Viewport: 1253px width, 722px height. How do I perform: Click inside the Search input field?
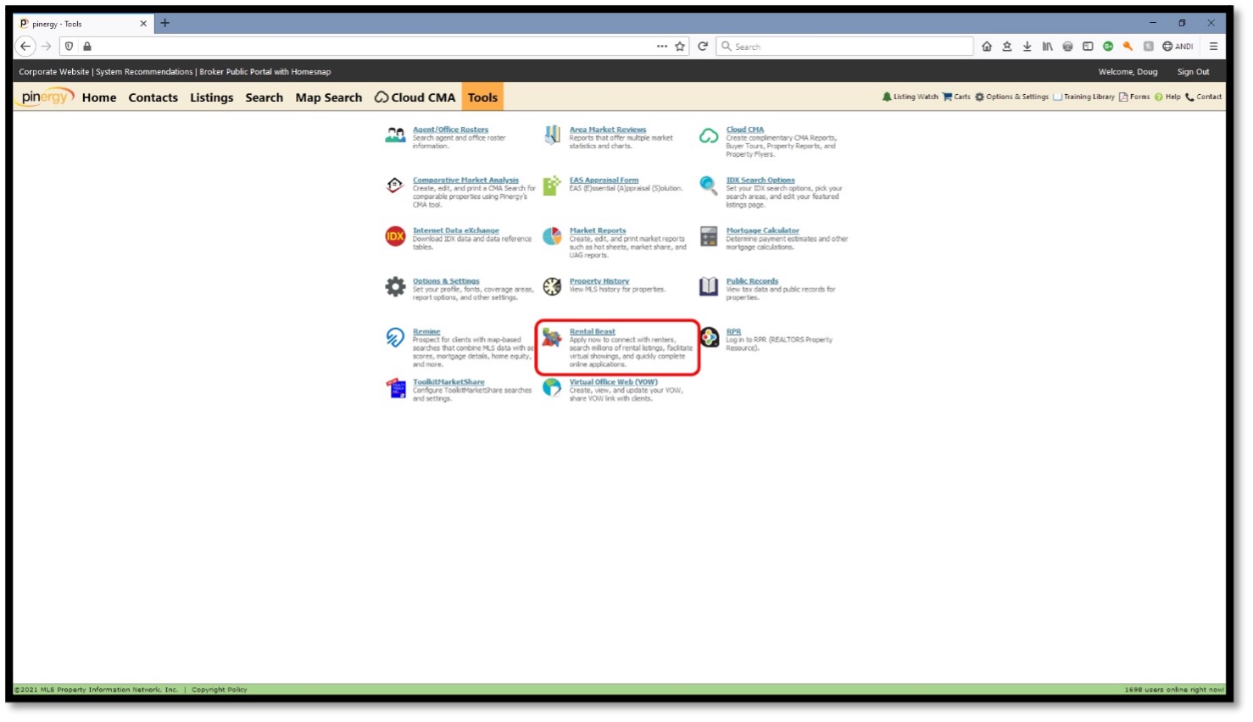844,46
